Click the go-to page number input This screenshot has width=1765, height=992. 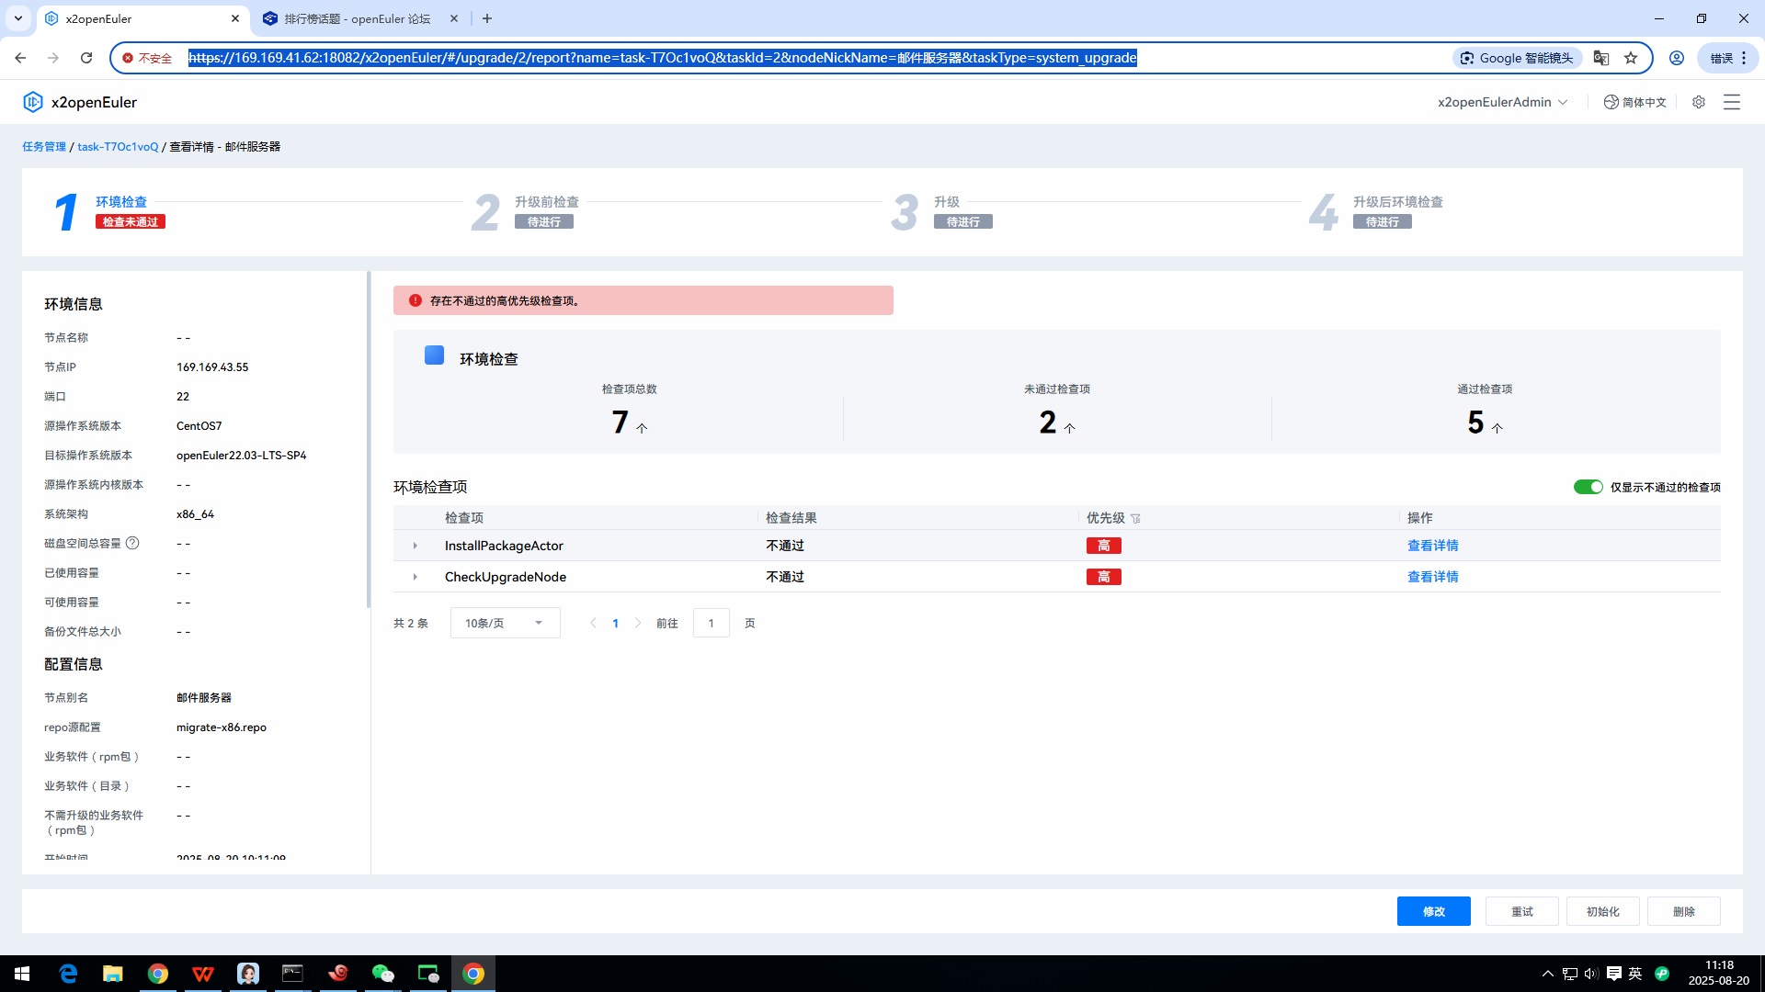711,623
